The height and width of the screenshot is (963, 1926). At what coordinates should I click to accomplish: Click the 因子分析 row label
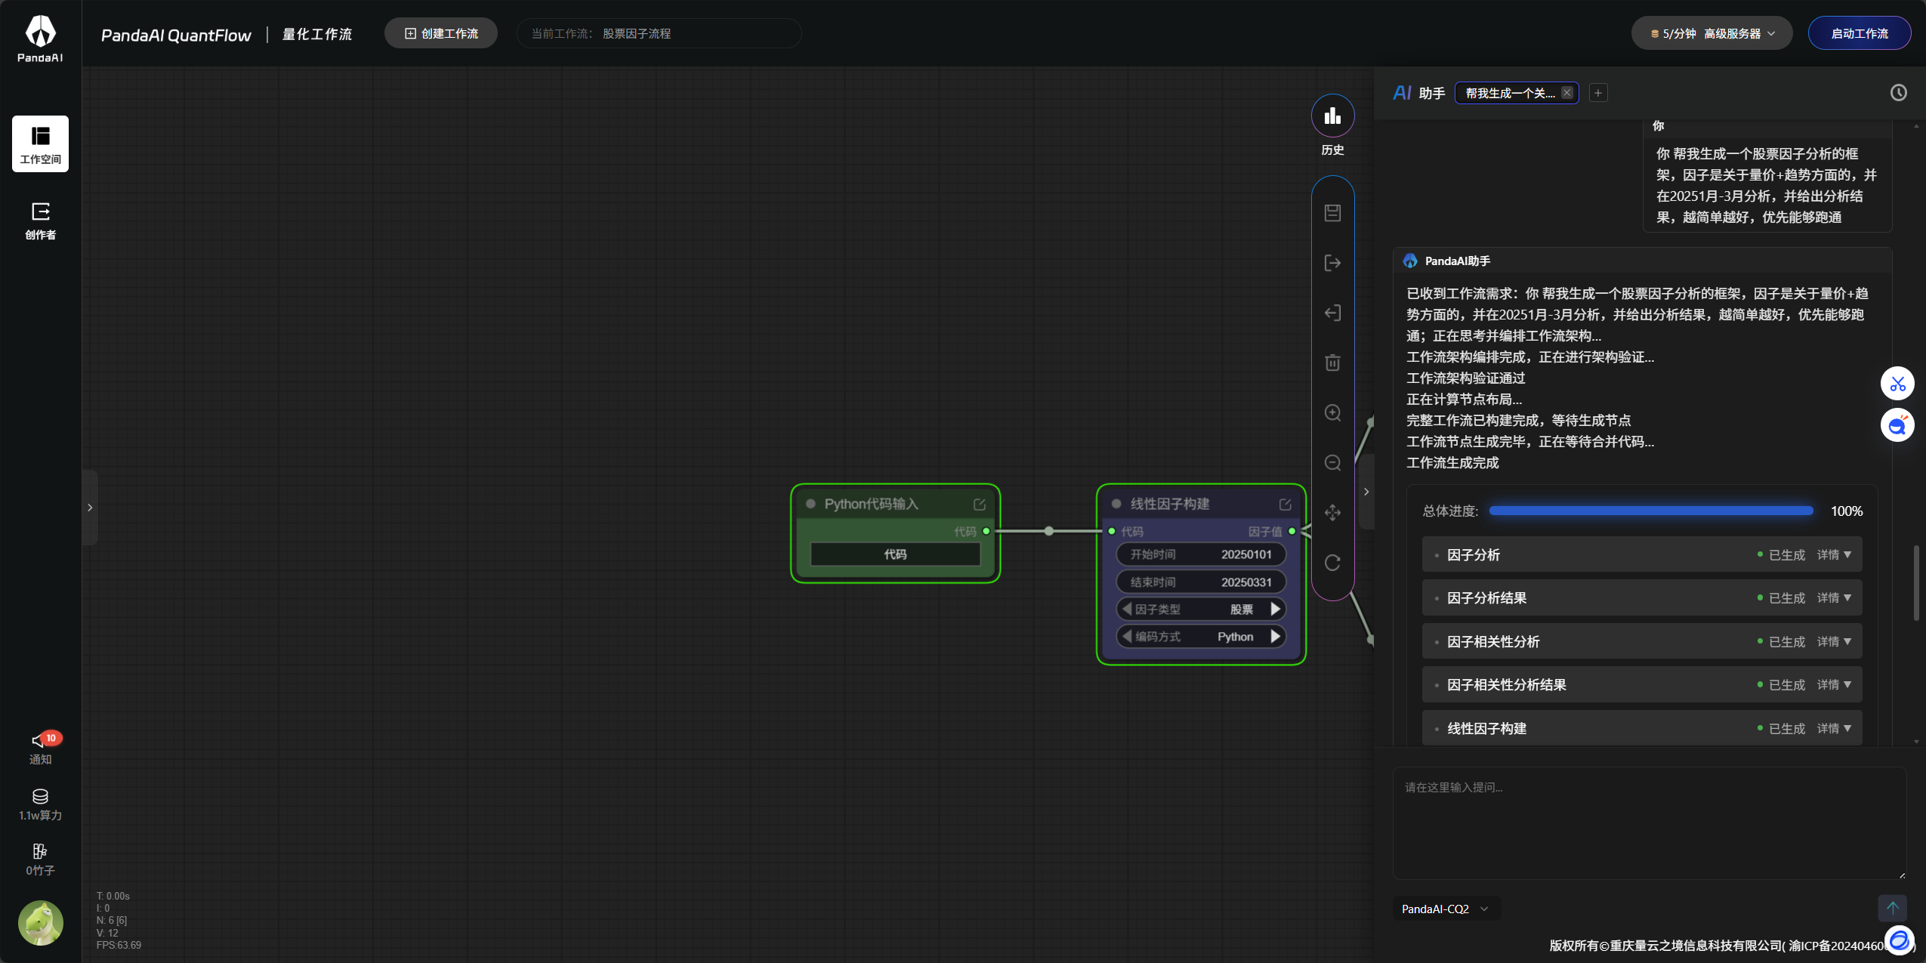(1474, 555)
